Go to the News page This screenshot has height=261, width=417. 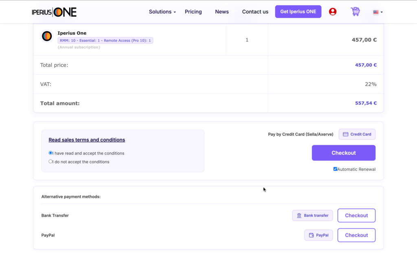pos(222,12)
